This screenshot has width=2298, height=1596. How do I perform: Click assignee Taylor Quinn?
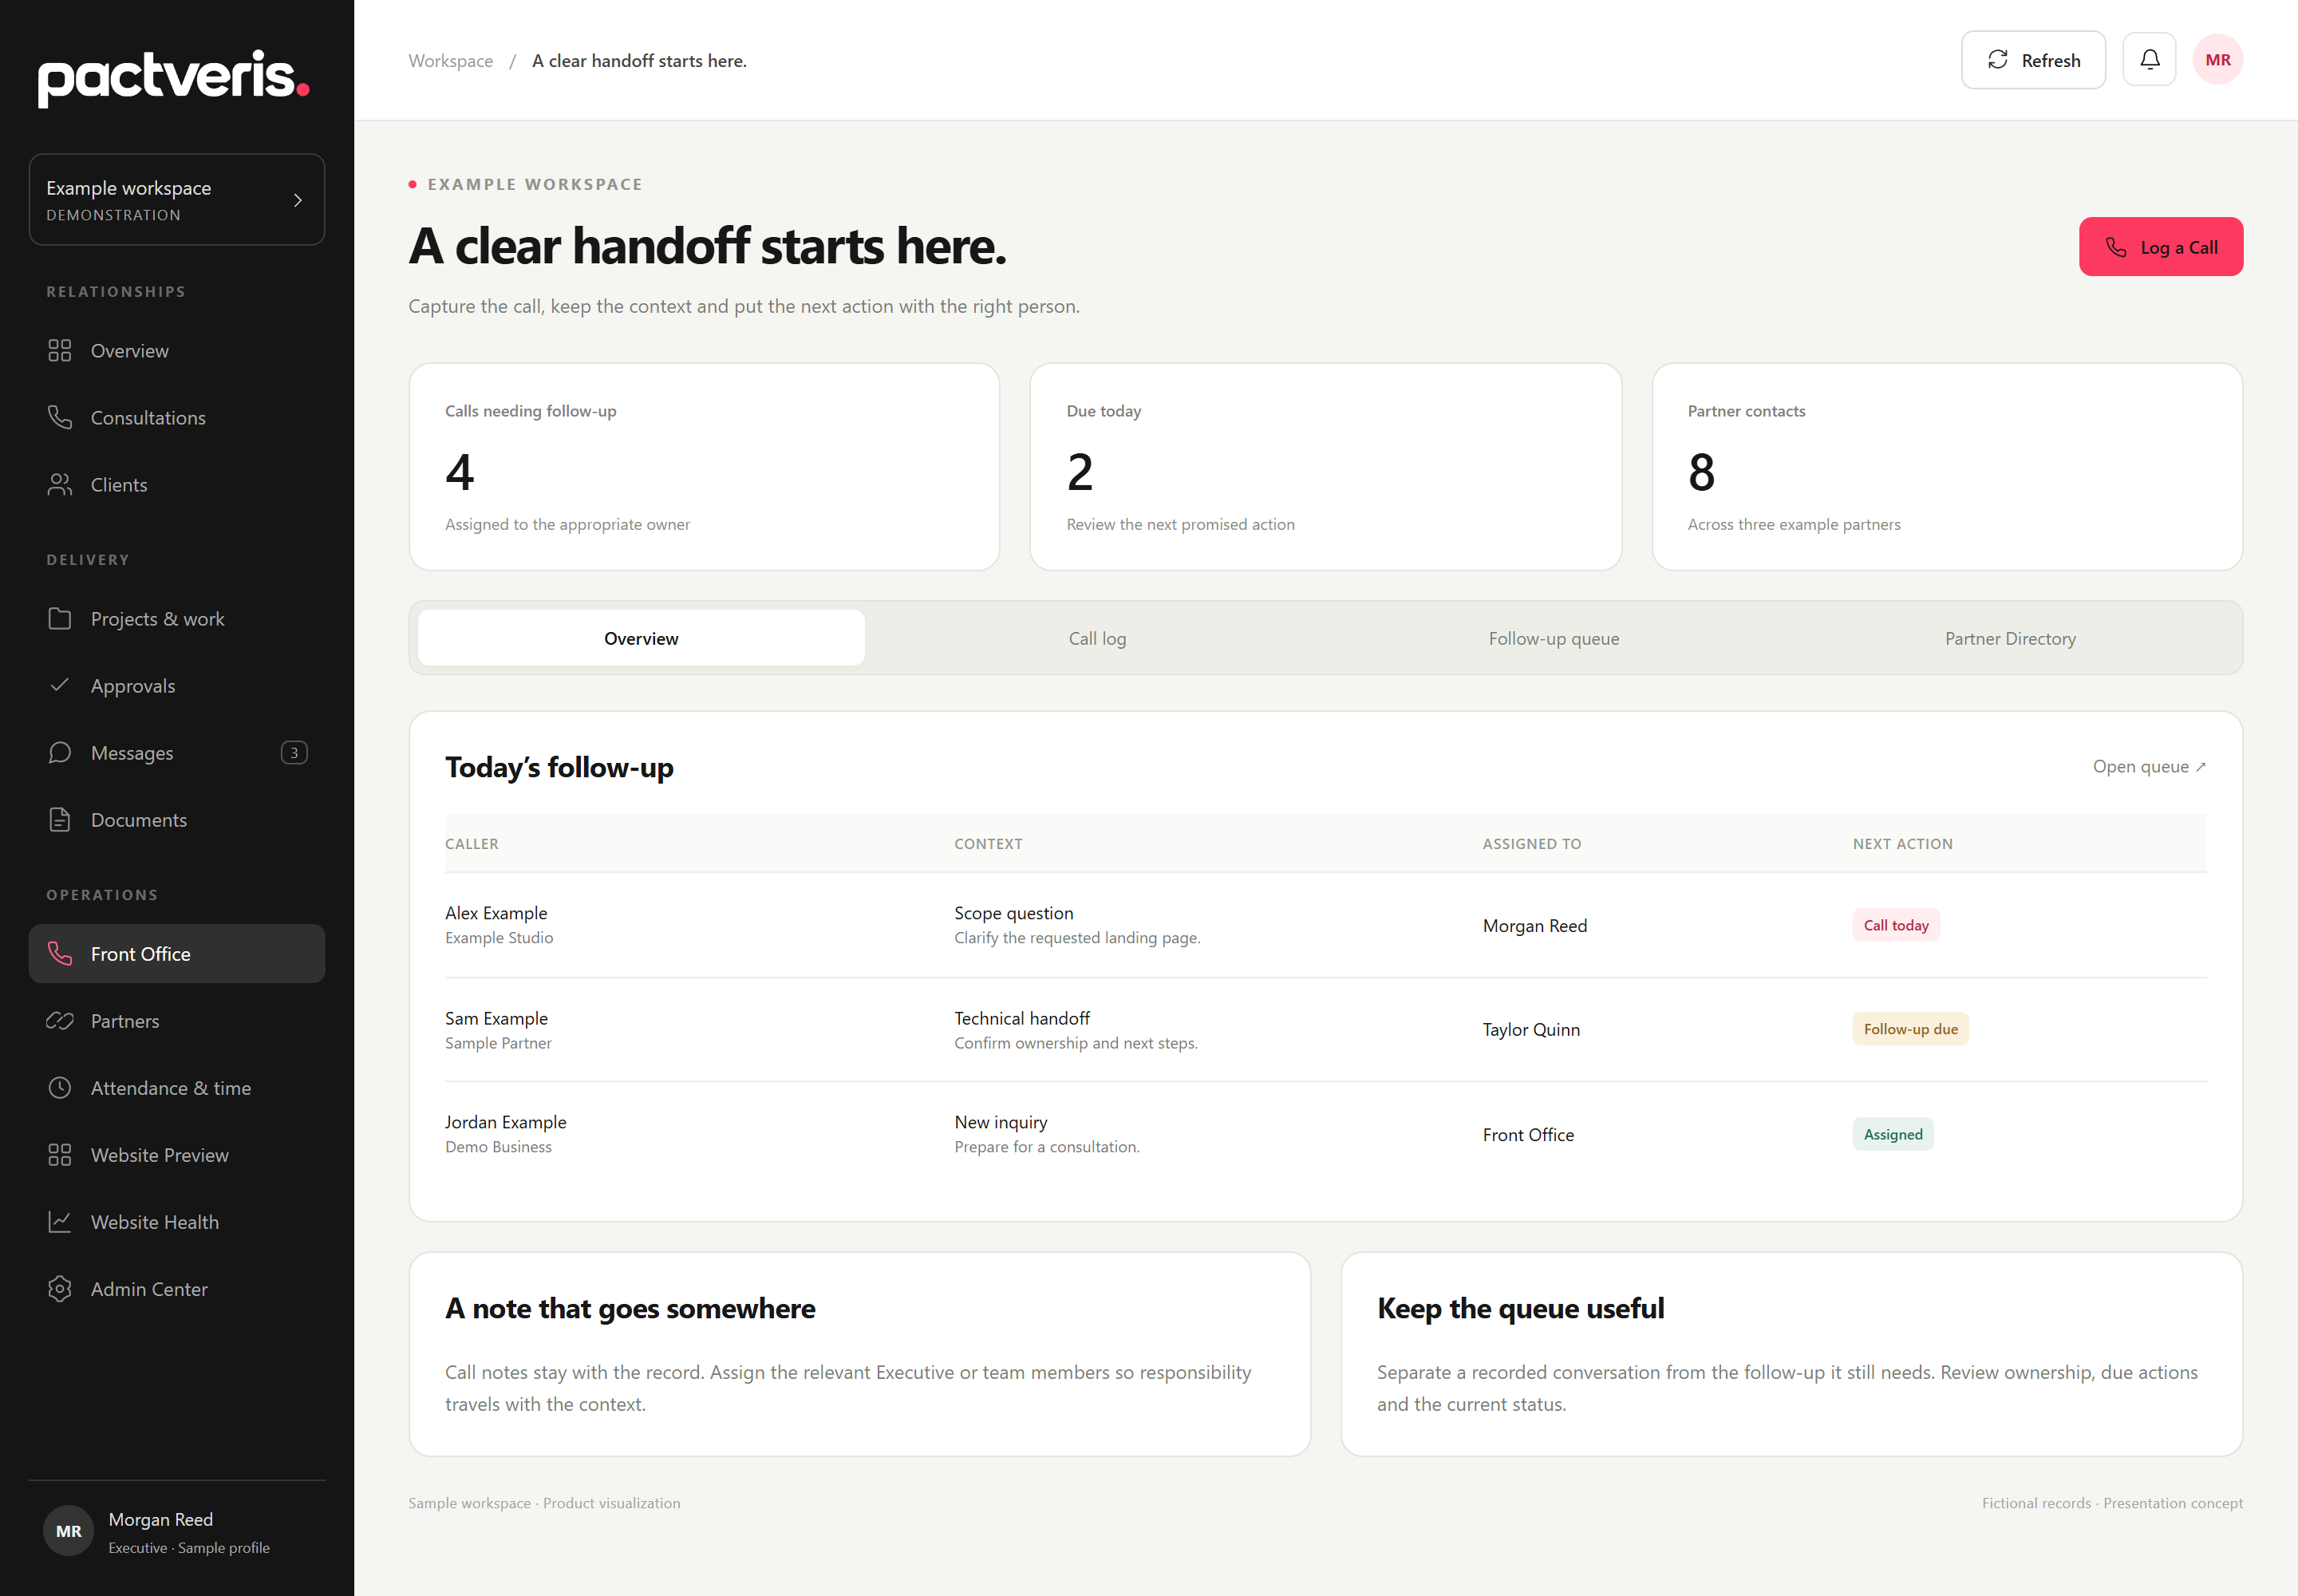[x=1531, y=1030]
